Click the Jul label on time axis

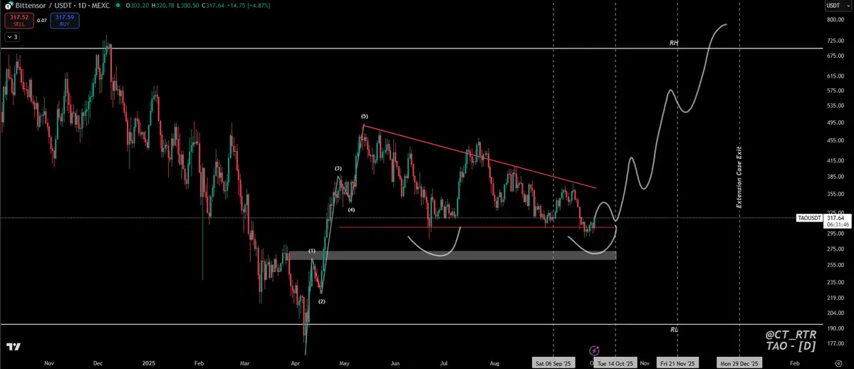point(445,363)
